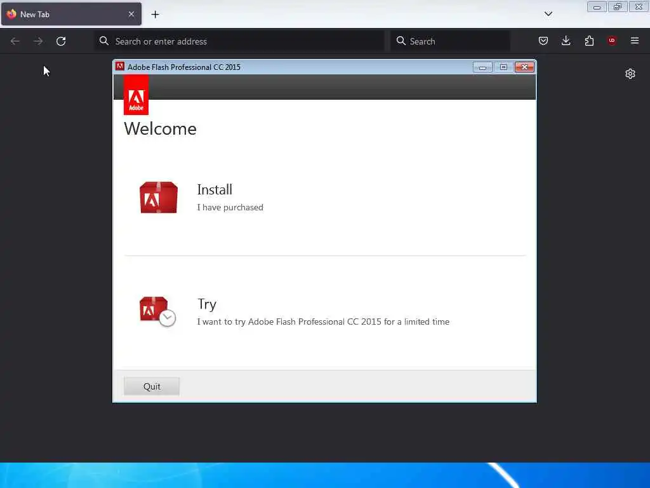This screenshot has width=650, height=488.
Task: Close the Adobe Flash Professional installer window
Action: [x=524, y=67]
